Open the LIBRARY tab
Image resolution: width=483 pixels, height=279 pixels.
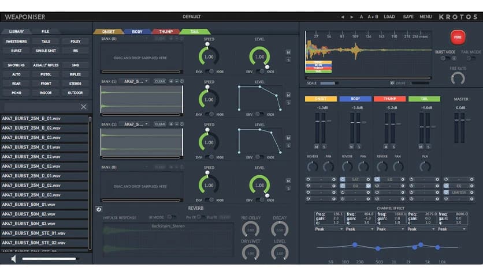pyautogui.click(x=16, y=31)
